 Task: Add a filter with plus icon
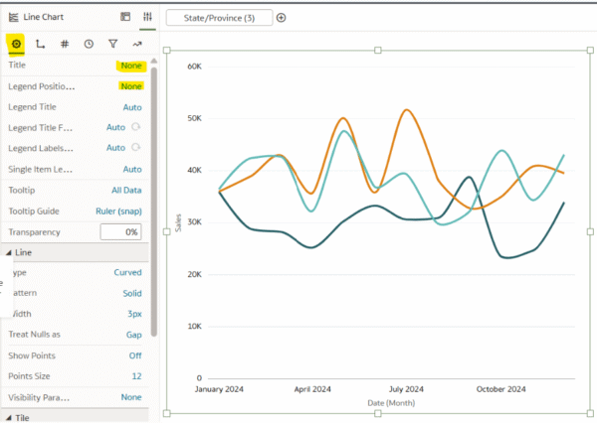[281, 18]
